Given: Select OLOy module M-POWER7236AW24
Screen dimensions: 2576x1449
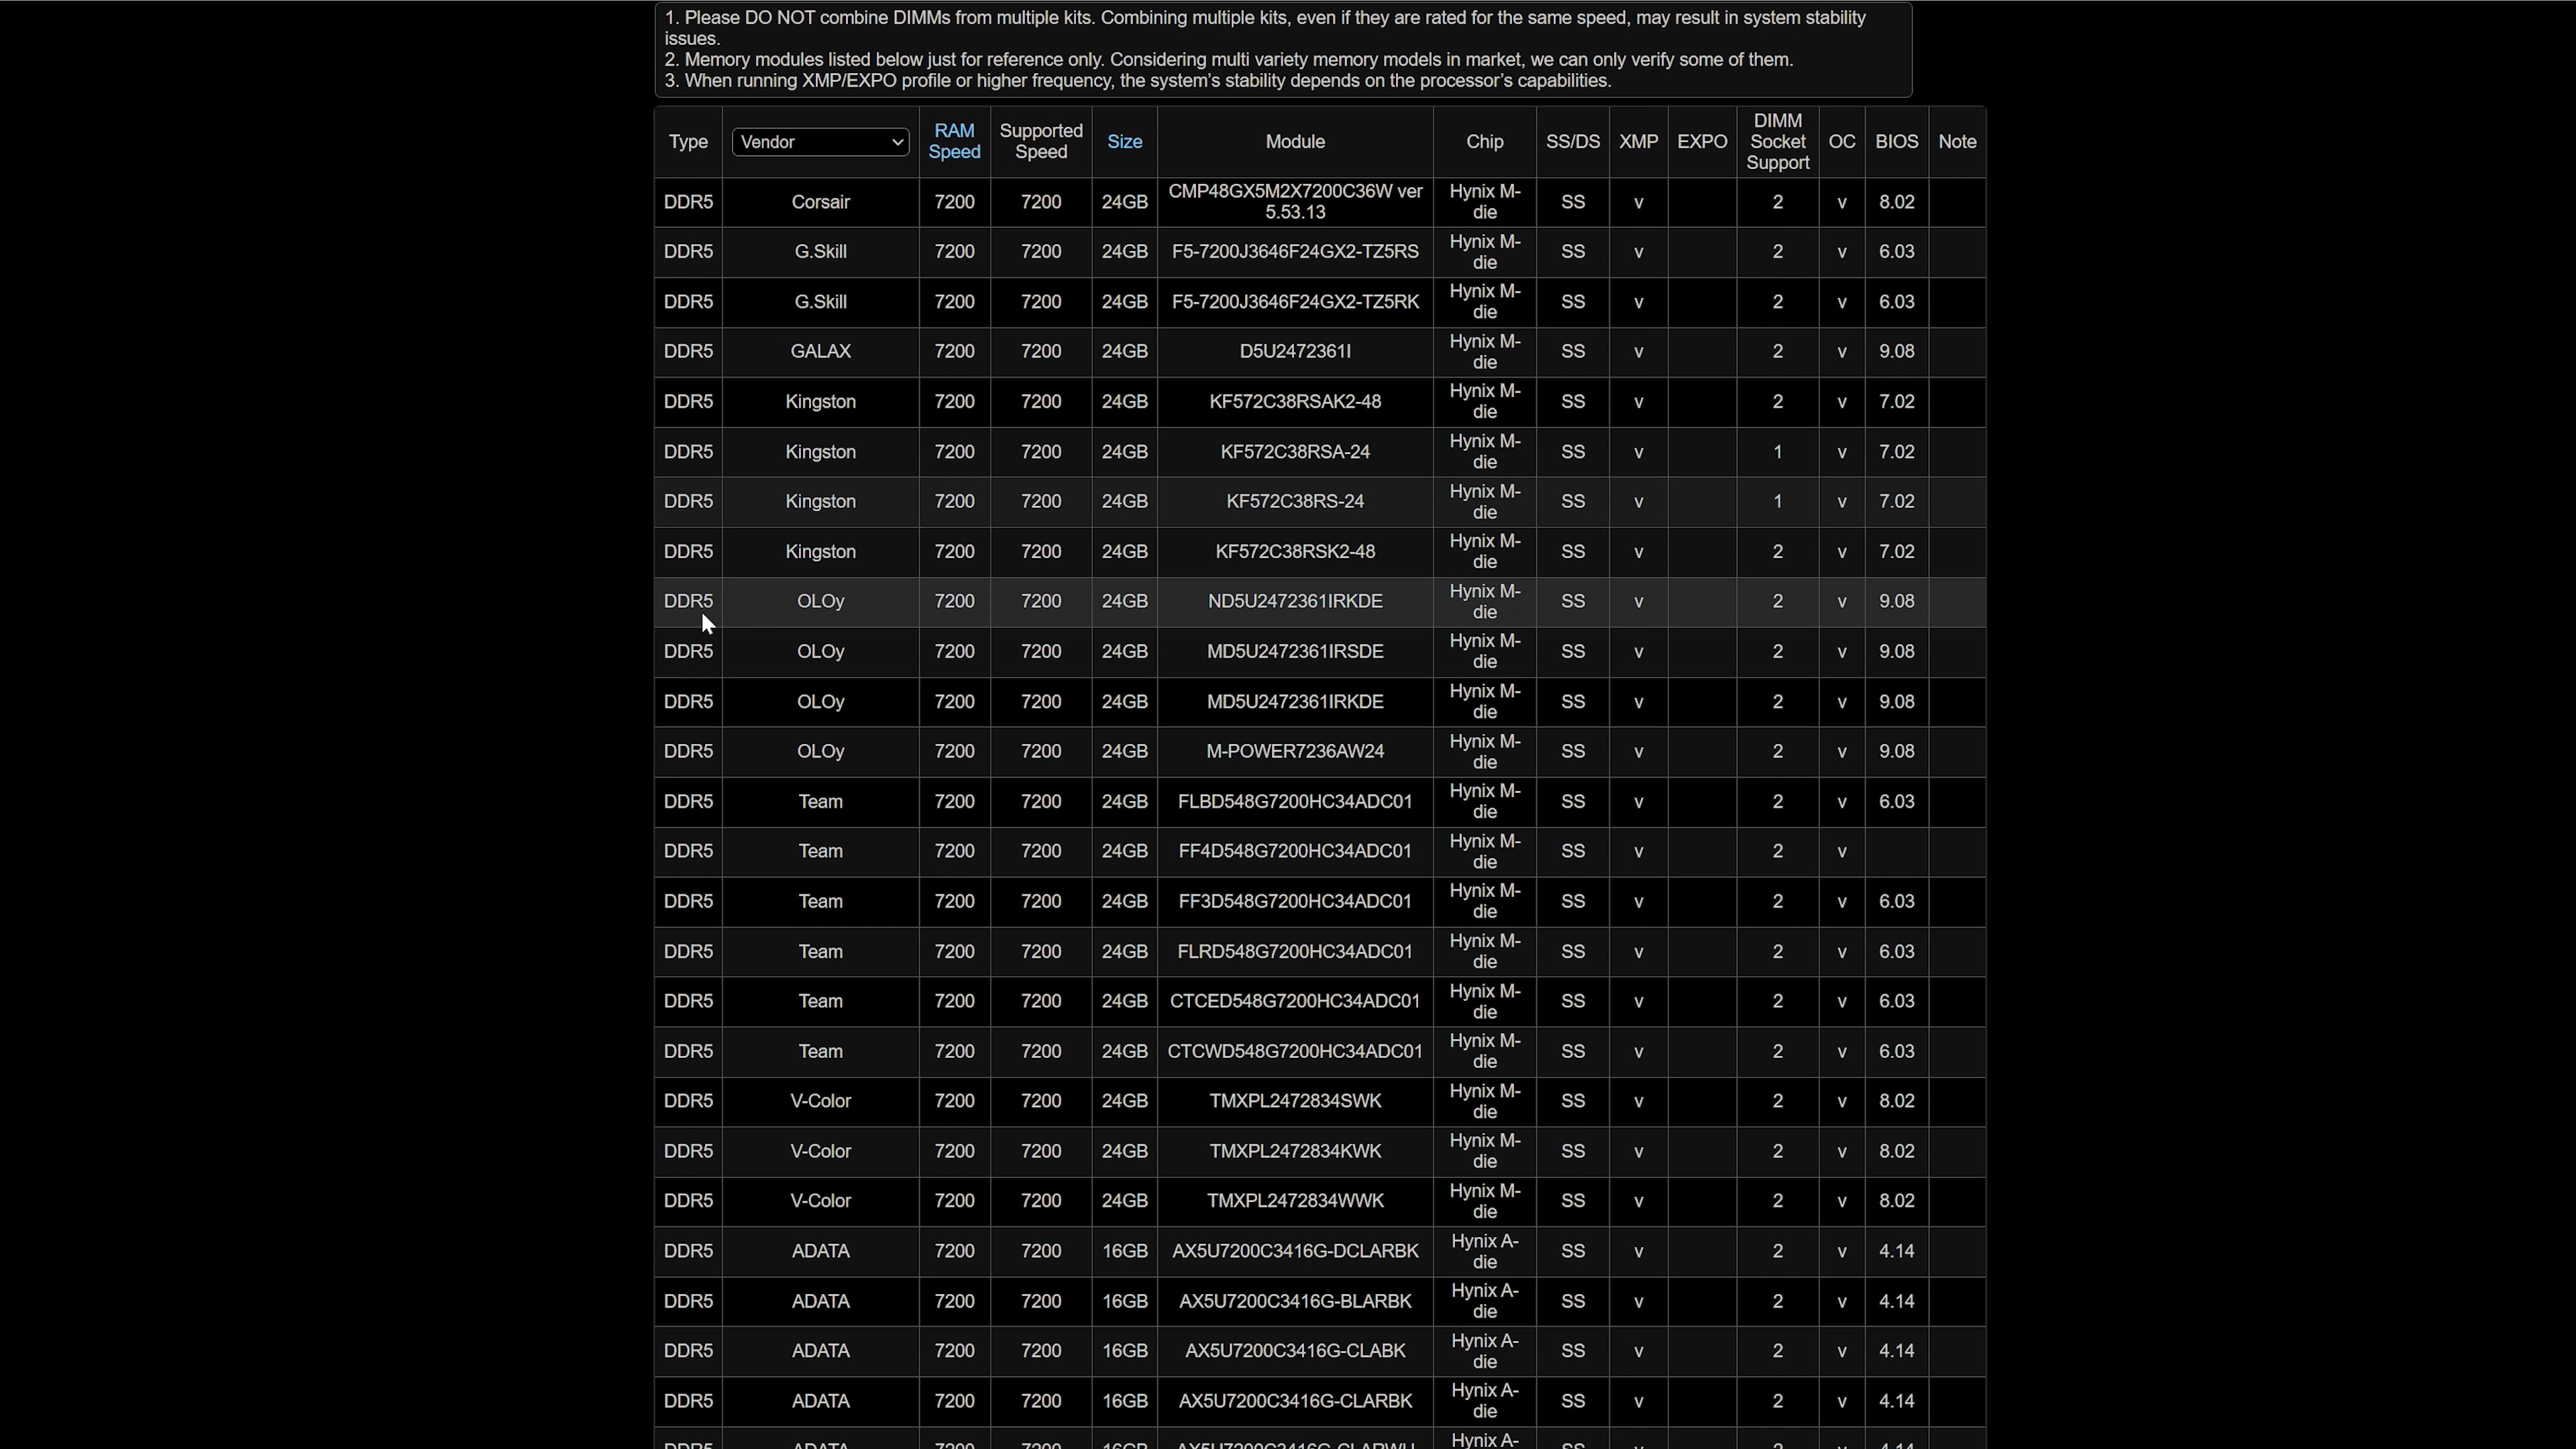Looking at the screenshot, I should (x=1295, y=752).
